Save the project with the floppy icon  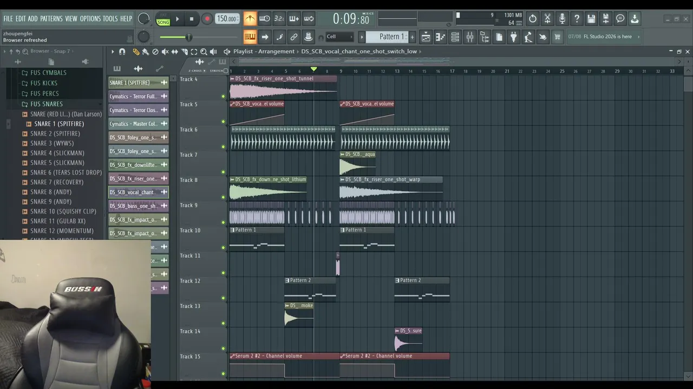click(591, 18)
